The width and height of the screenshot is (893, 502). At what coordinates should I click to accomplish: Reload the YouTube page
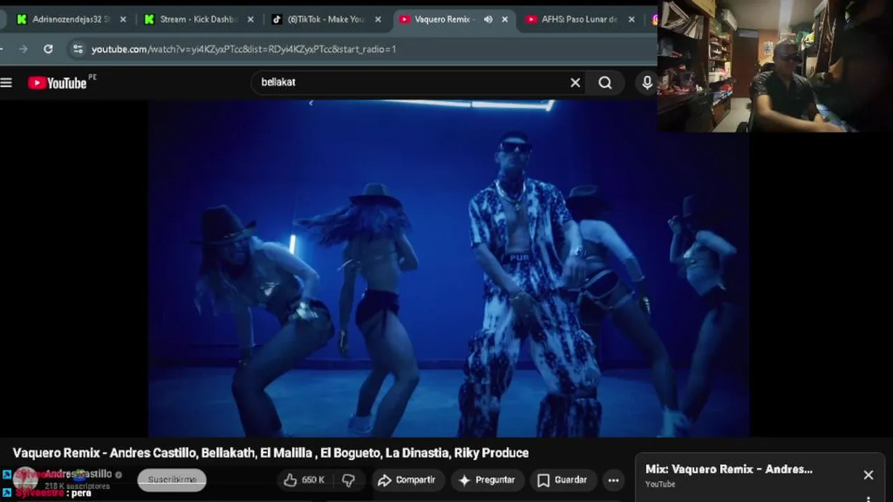[x=48, y=49]
